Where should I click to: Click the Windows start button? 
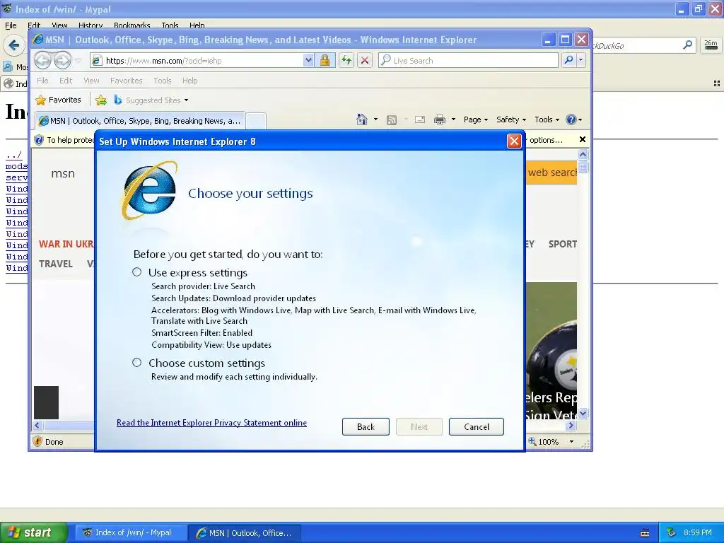[x=34, y=532]
